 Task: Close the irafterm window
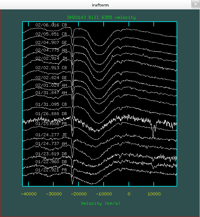(195, 4)
